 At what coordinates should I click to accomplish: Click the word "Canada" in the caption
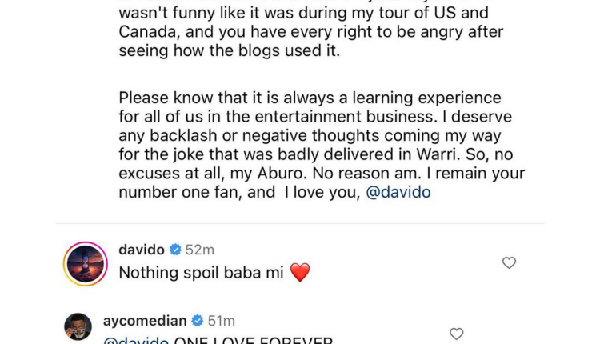(148, 32)
